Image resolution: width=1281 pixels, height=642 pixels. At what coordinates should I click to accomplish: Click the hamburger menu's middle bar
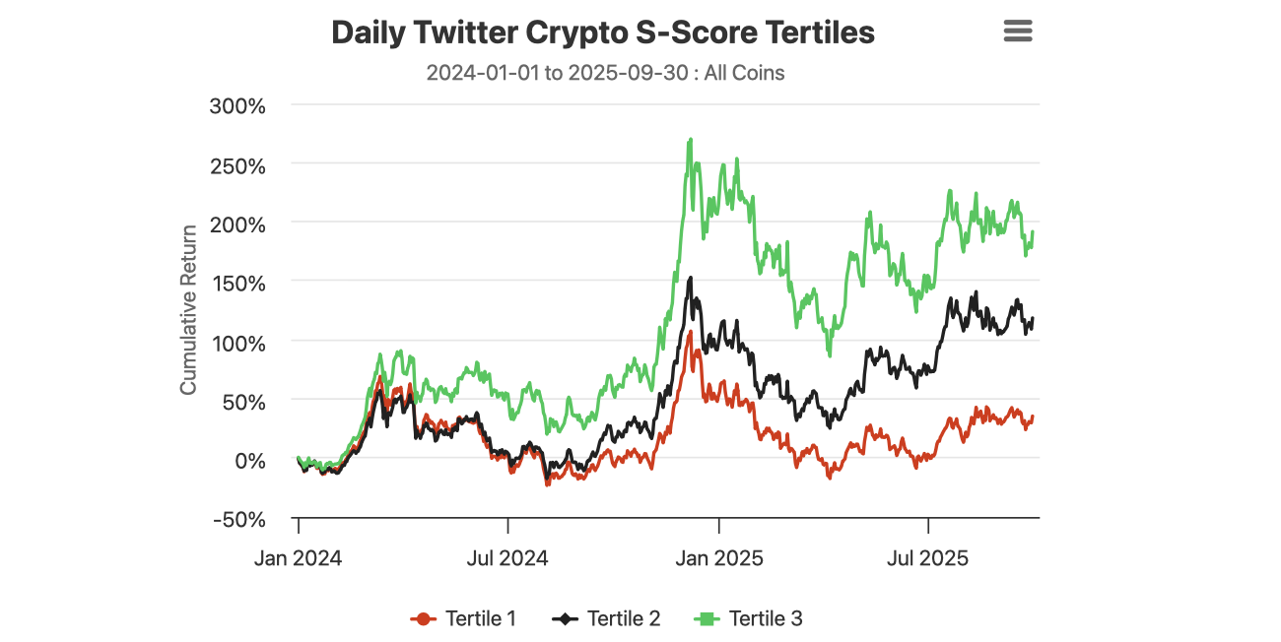1017,31
